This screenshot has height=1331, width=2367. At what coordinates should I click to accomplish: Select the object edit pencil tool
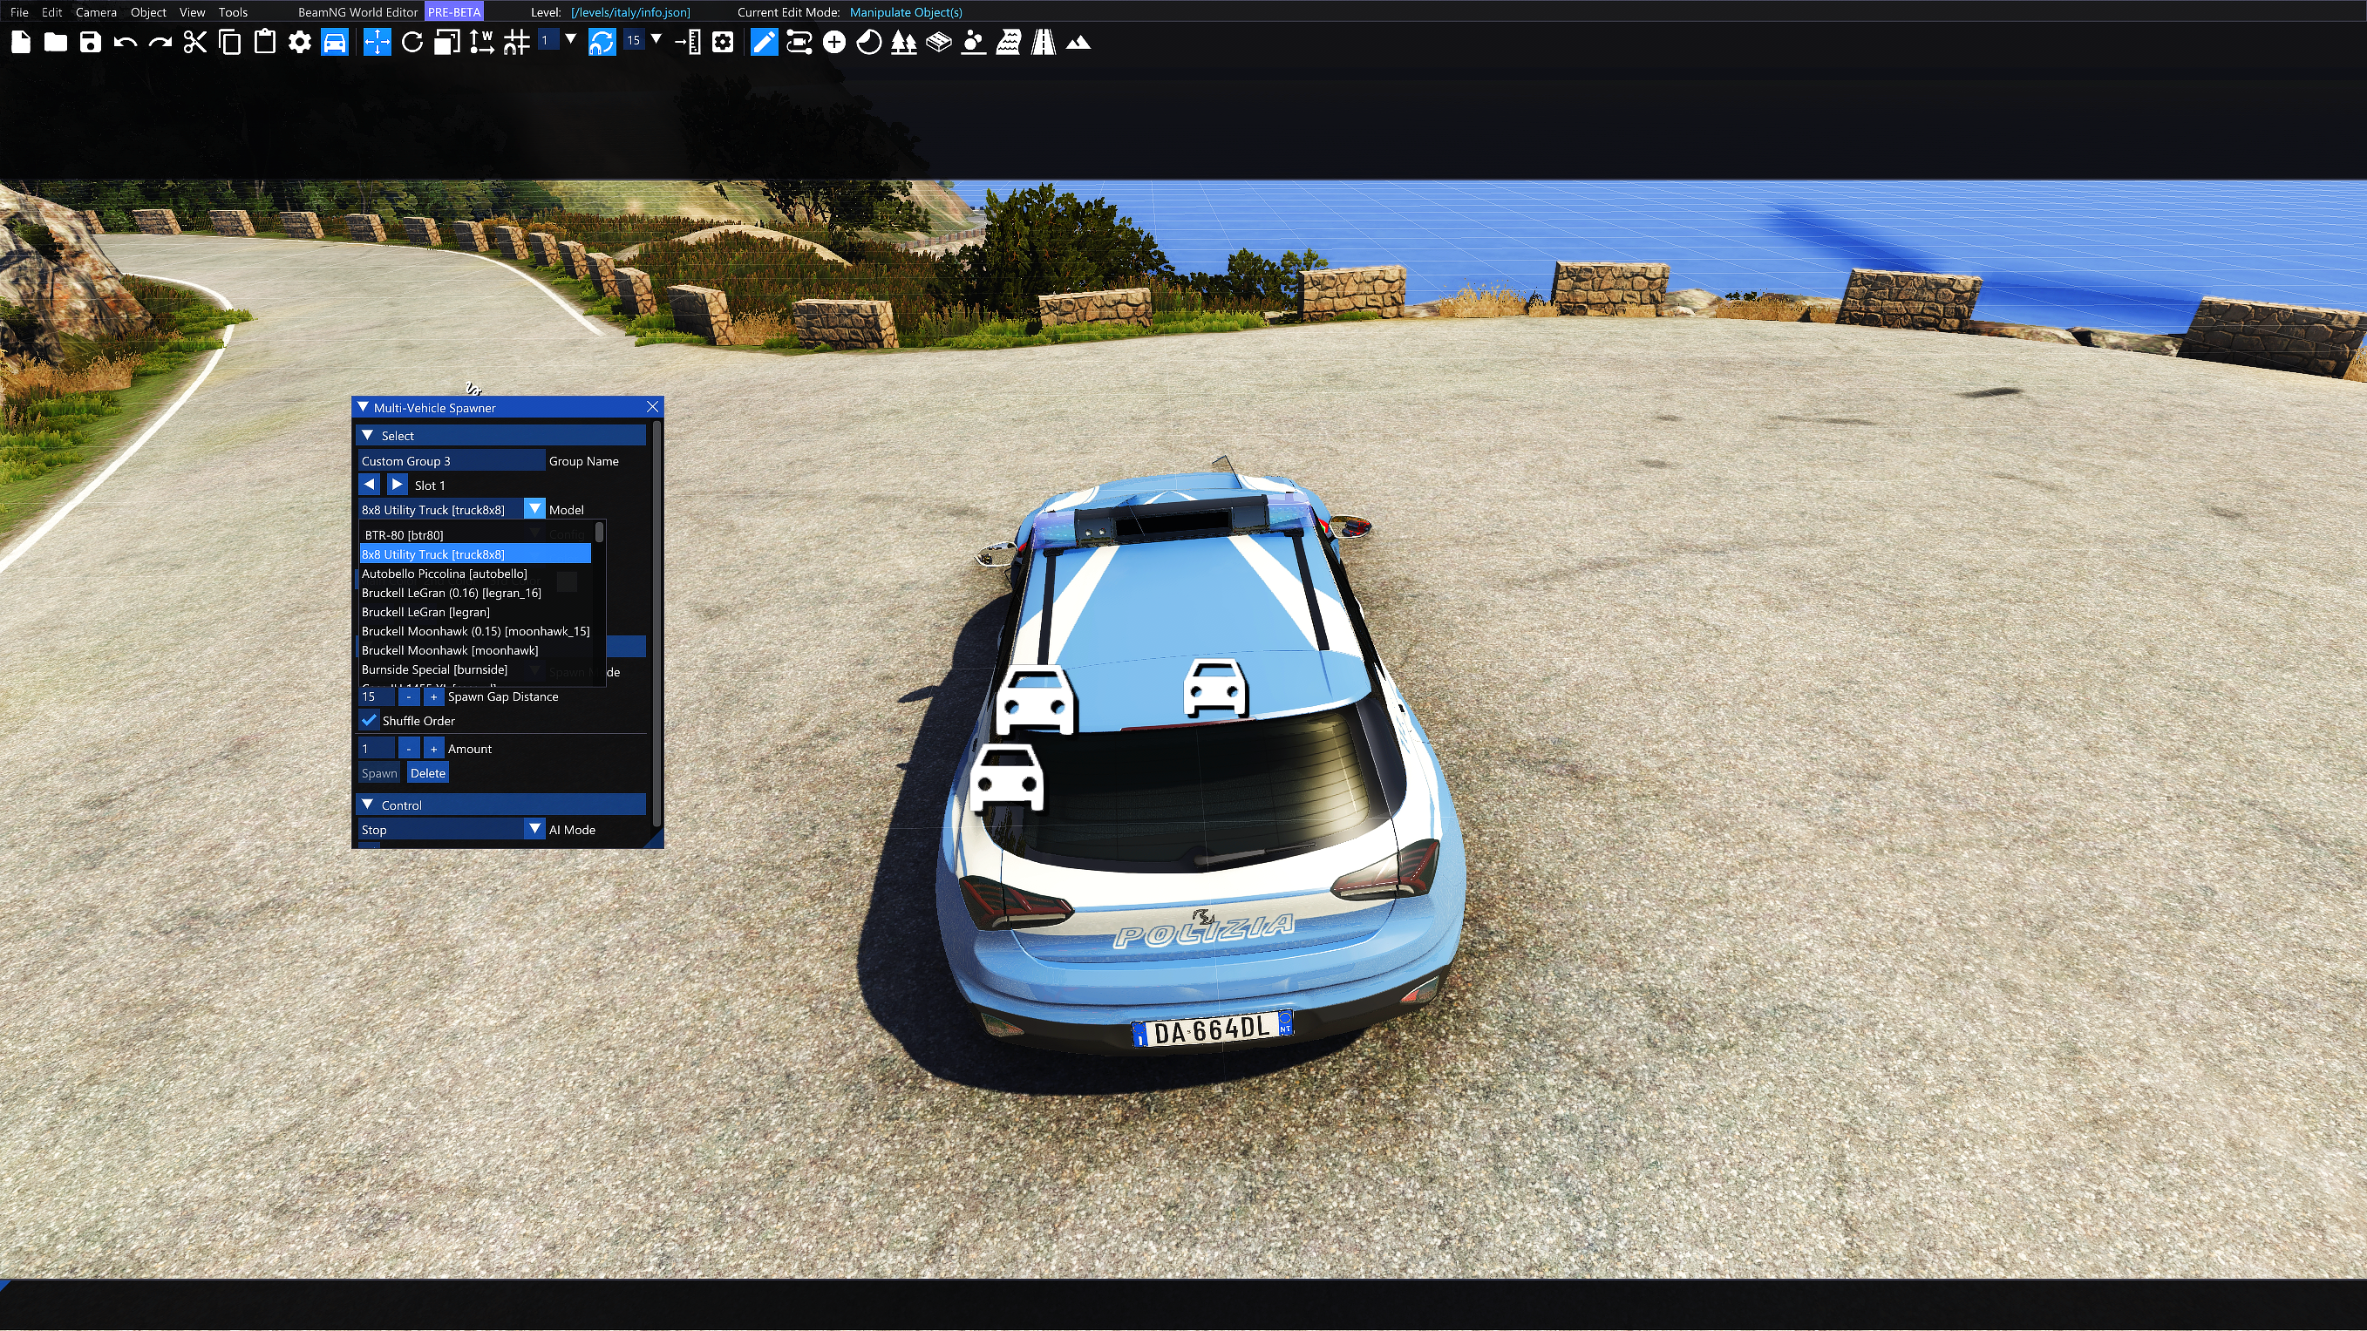pyautogui.click(x=765, y=42)
